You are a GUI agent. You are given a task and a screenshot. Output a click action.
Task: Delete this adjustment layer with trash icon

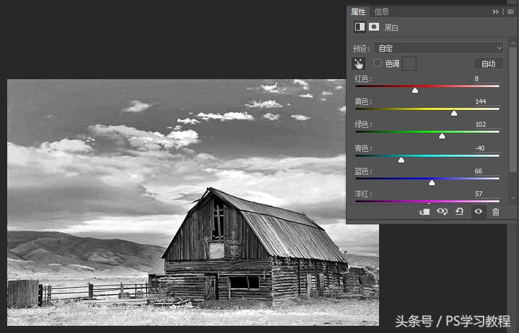tap(496, 212)
